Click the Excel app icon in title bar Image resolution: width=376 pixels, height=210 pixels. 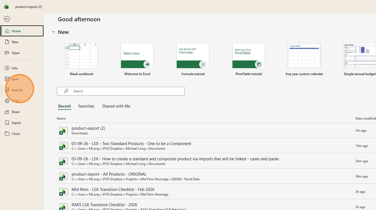click(6, 7)
